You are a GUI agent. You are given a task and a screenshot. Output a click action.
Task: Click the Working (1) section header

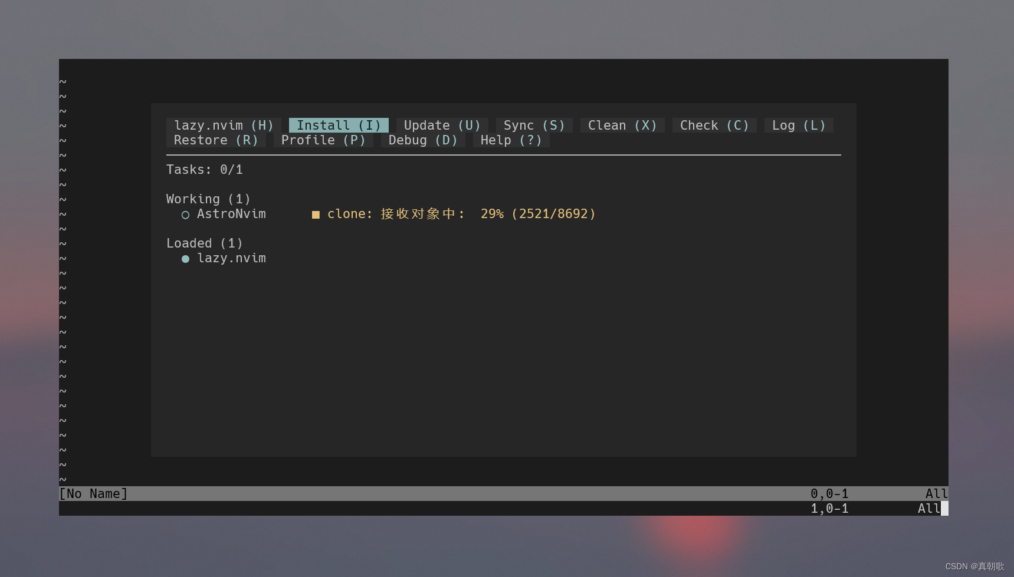click(208, 199)
